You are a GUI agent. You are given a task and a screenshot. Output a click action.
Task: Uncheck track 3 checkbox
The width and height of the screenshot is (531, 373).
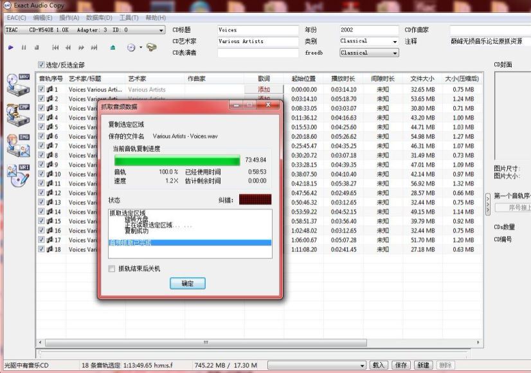pyautogui.click(x=41, y=108)
